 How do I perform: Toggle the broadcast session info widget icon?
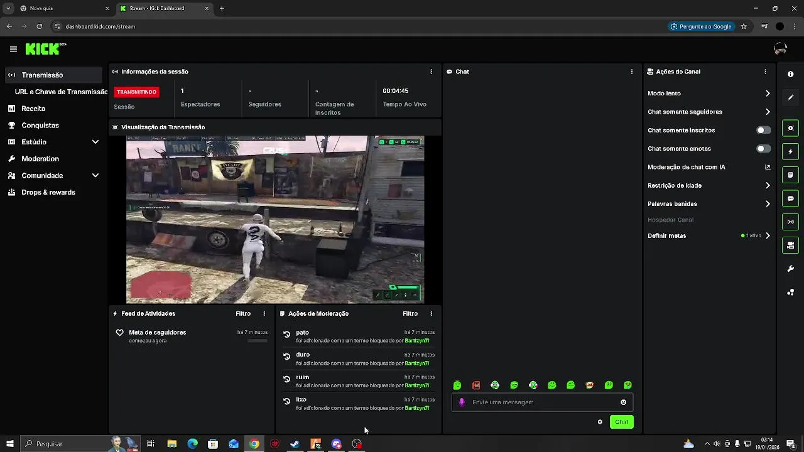(790, 222)
